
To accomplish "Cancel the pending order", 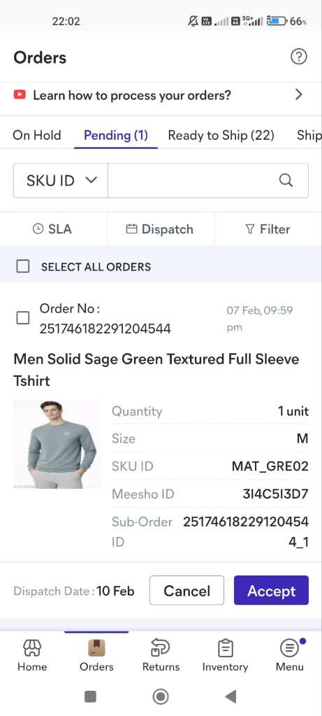I will click(x=187, y=590).
